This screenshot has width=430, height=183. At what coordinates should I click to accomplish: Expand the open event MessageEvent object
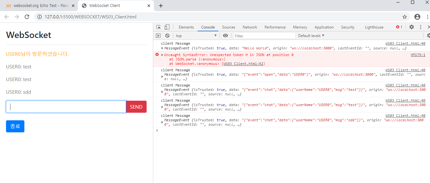coord(162,77)
